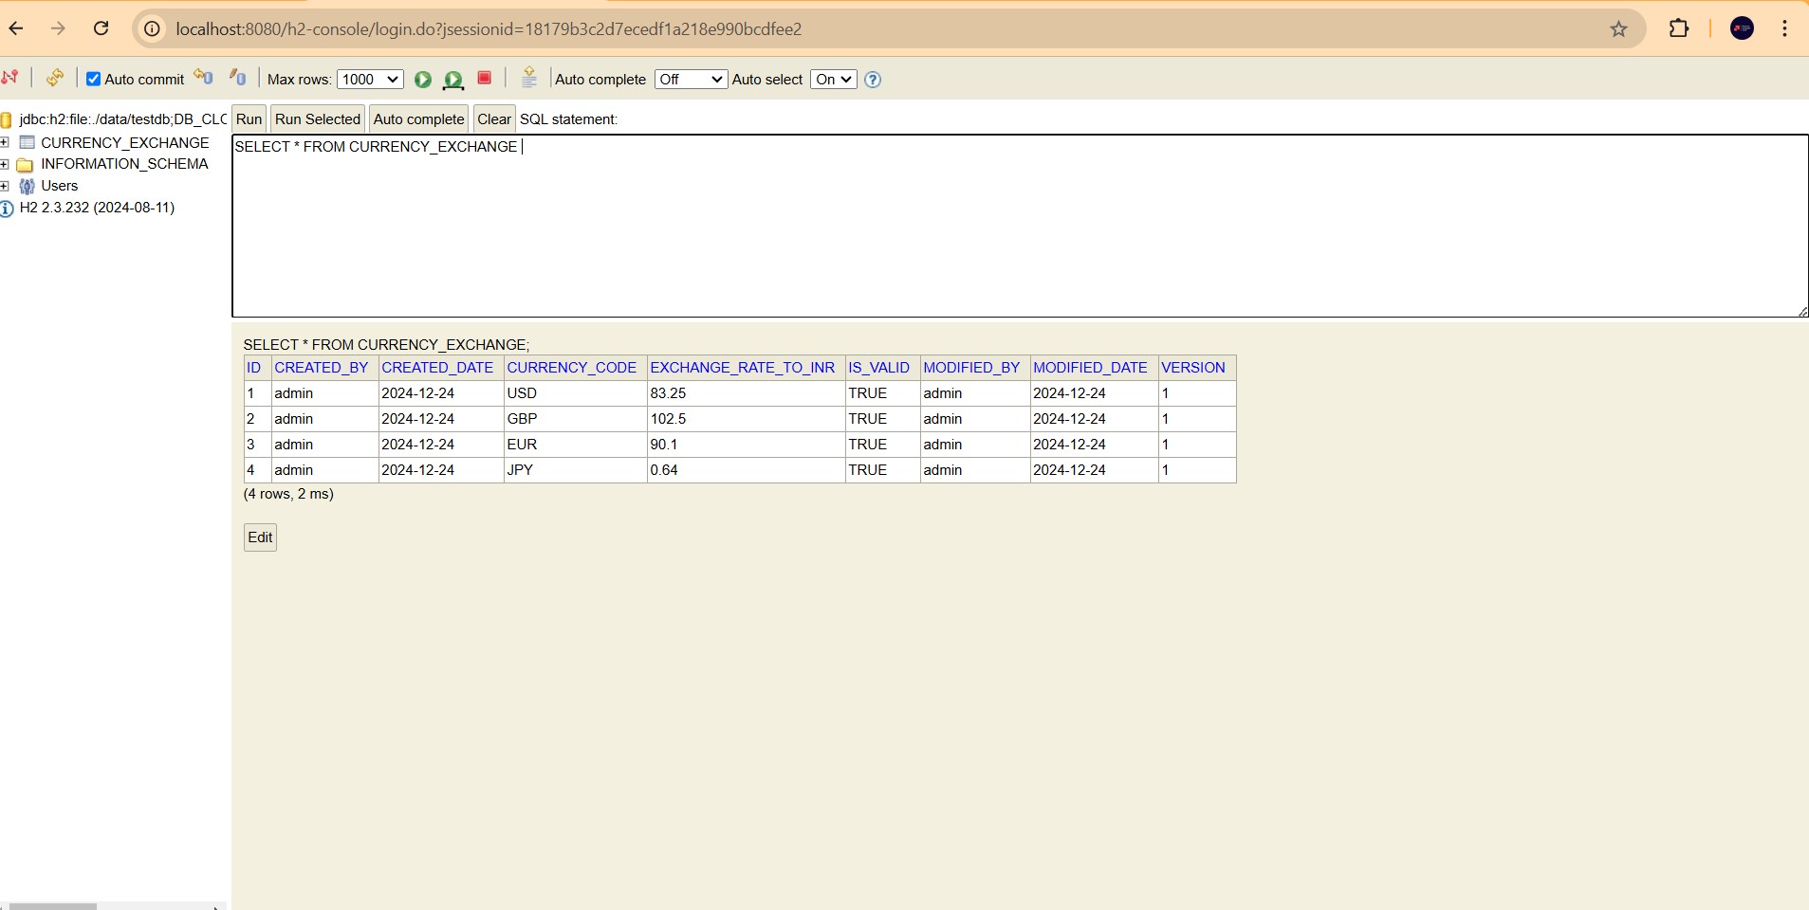
Task: Click the browser address bar URL
Action: pyautogui.click(x=489, y=29)
